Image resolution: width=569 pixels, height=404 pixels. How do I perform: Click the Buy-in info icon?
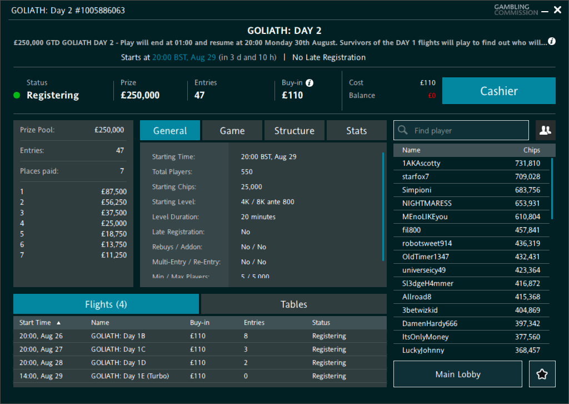(x=310, y=83)
